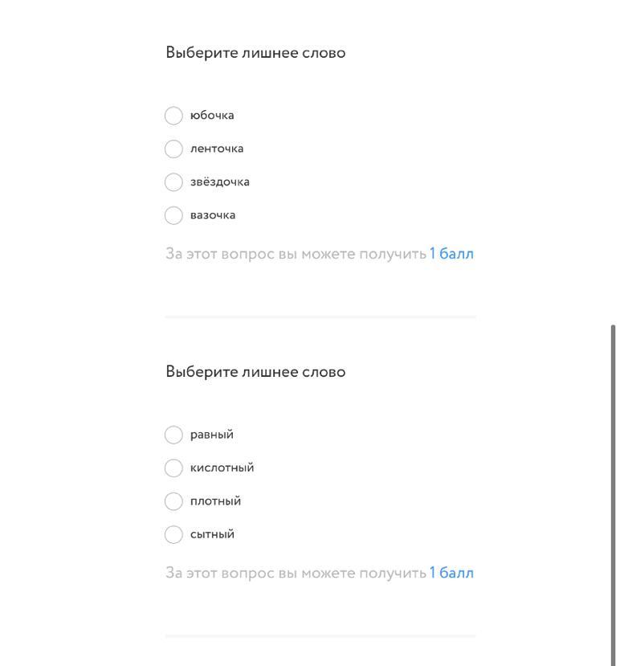Screen dimensions: 620x666
Task: Click the вазочка answer label text
Action: pyautogui.click(x=213, y=215)
